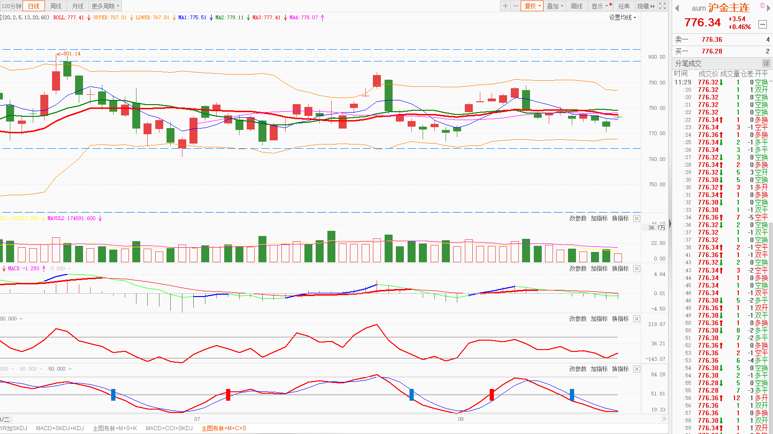Switch to 120分钟 period
This screenshot has height=434, width=773.
[11, 6]
